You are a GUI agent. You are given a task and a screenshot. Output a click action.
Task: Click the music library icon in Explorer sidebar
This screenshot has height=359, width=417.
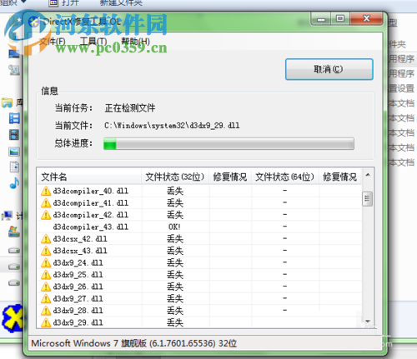(14, 183)
